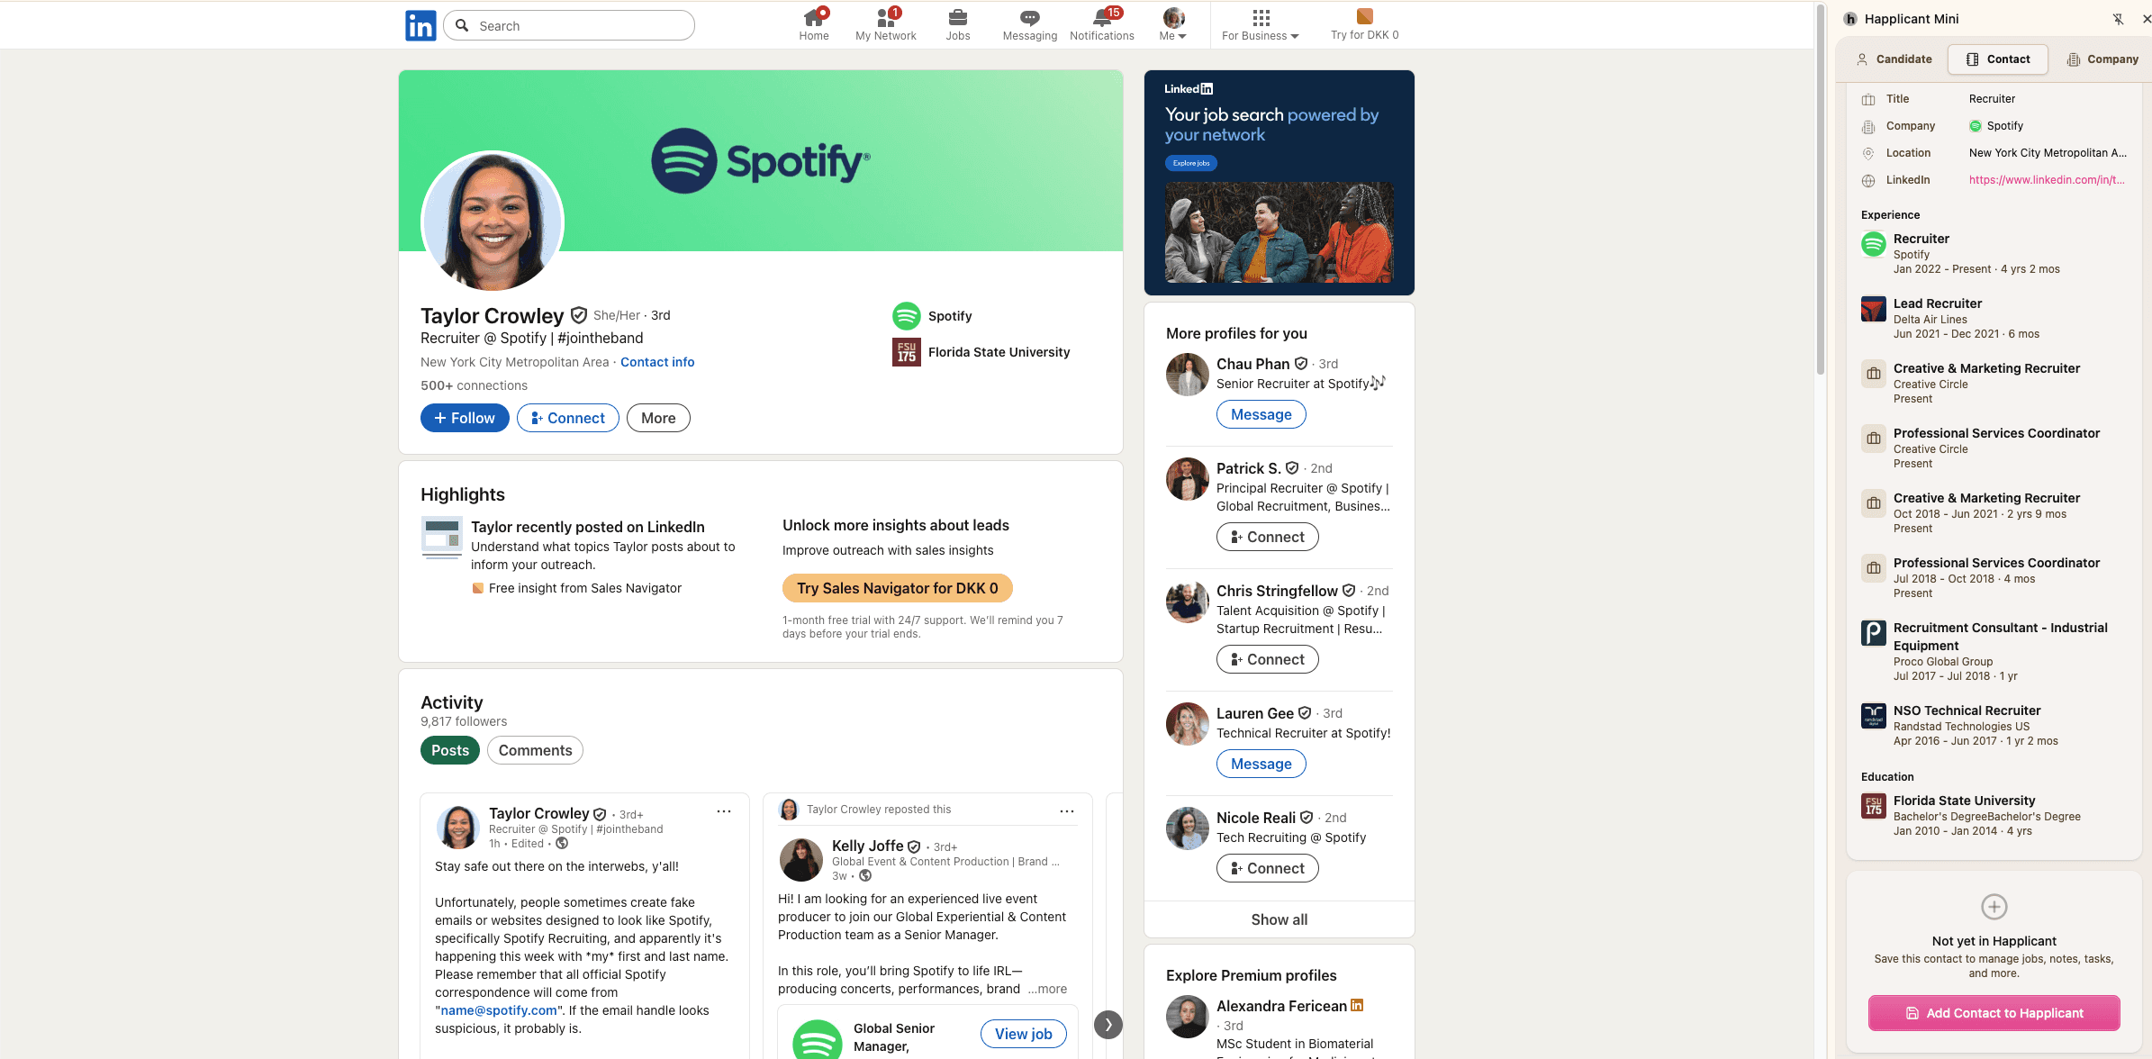Expand the For Business dropdown
2152x1059 pixels.
pos(1259,24)
